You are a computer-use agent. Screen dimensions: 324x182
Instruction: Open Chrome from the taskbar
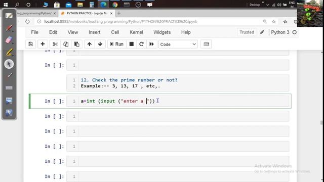coord(115,5)
